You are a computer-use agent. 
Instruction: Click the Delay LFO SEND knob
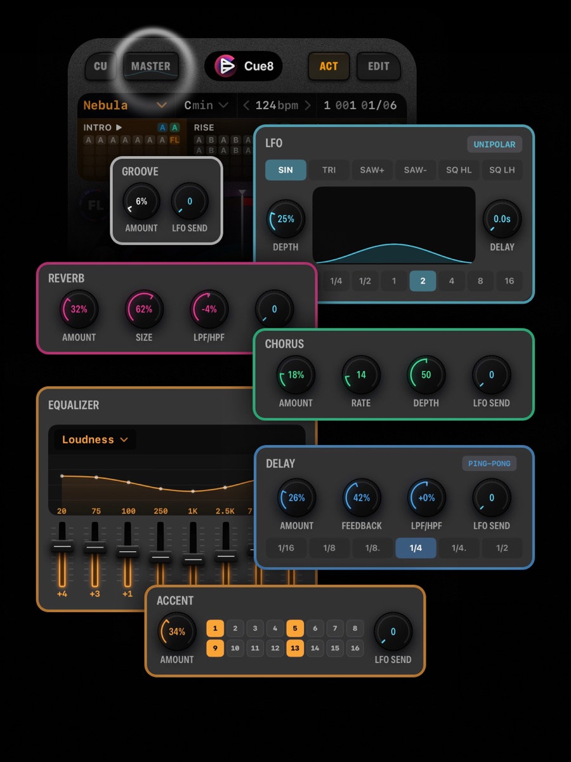coord(492,498)
